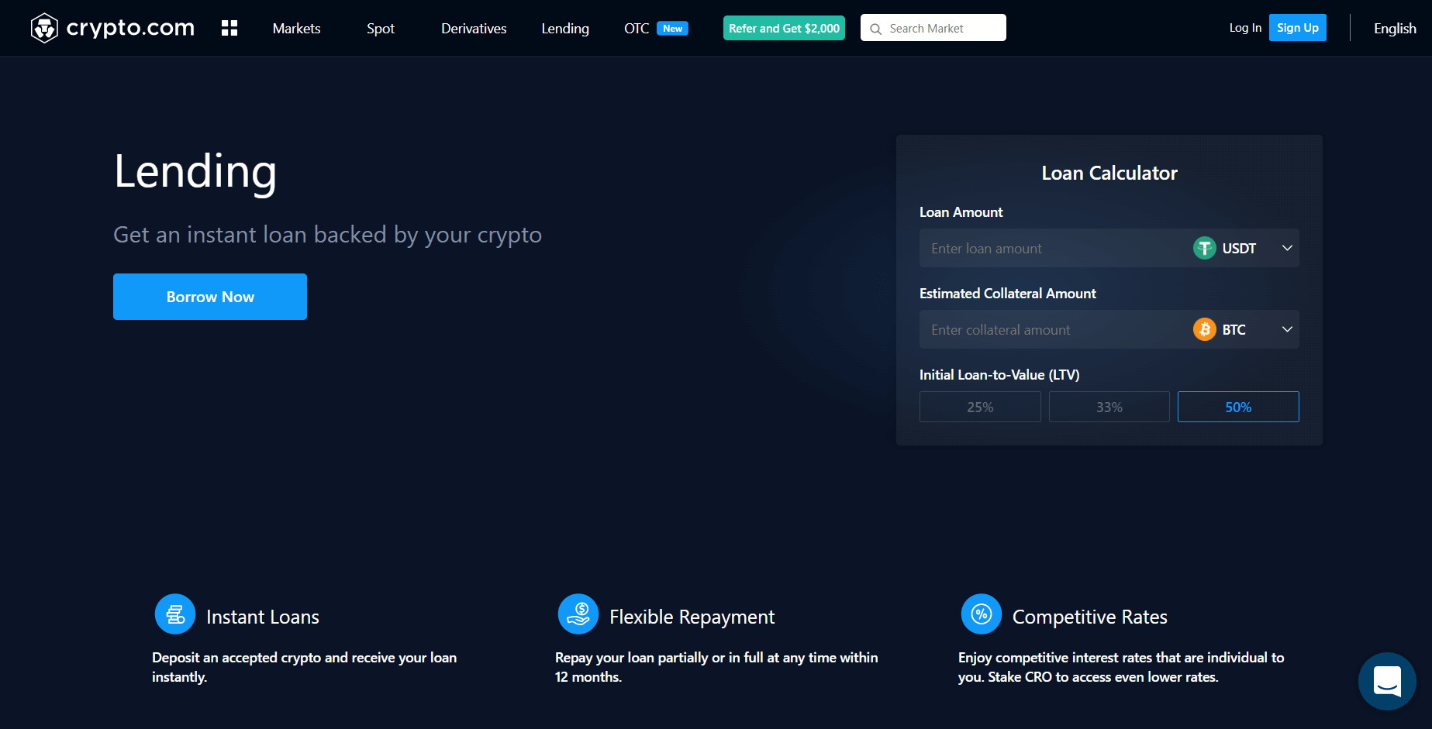Viewport: 1432px width, 729px height.
Task: Click the Flexible Repayment icon
Action: point(578,614)
